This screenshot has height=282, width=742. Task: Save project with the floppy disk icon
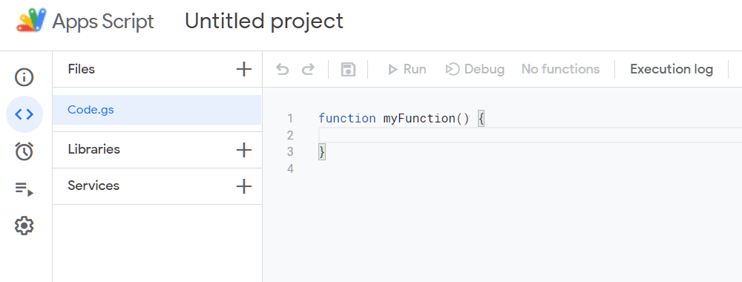[348, 70]
